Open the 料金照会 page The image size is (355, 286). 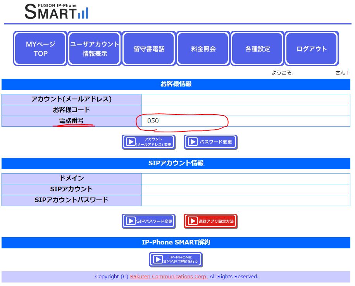[203, 49]
